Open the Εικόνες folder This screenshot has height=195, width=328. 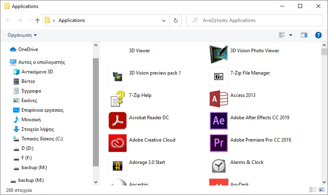(29, 100)
